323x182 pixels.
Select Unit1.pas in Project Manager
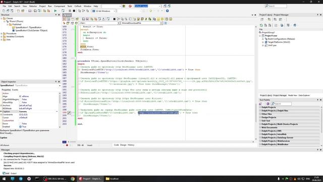point(272,45)
